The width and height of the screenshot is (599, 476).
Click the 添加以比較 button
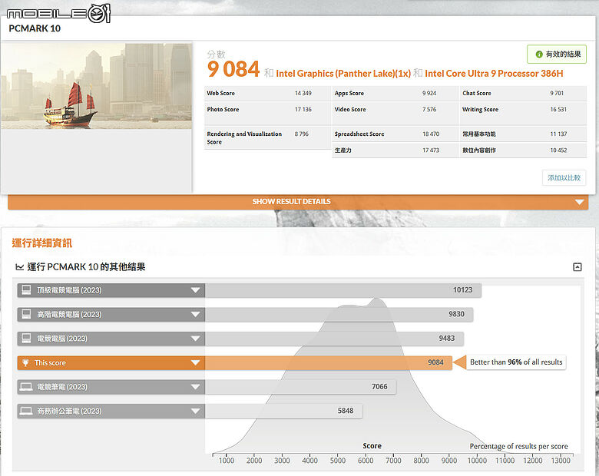pos(564,177)
